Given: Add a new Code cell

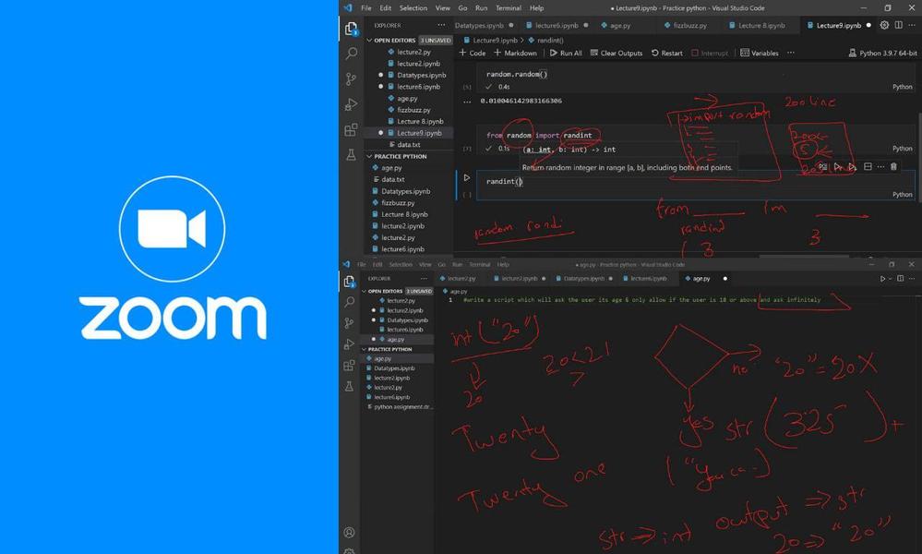Looking at the screenshot, I should point(473,53).
